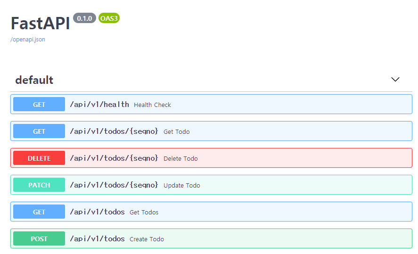Click the OAS3 badge
This screenshot has height=254, width=418.
point(109,18)
